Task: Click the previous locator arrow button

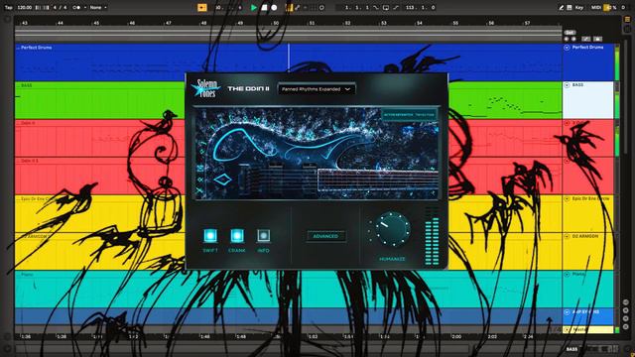Action: tap(567, 39)
